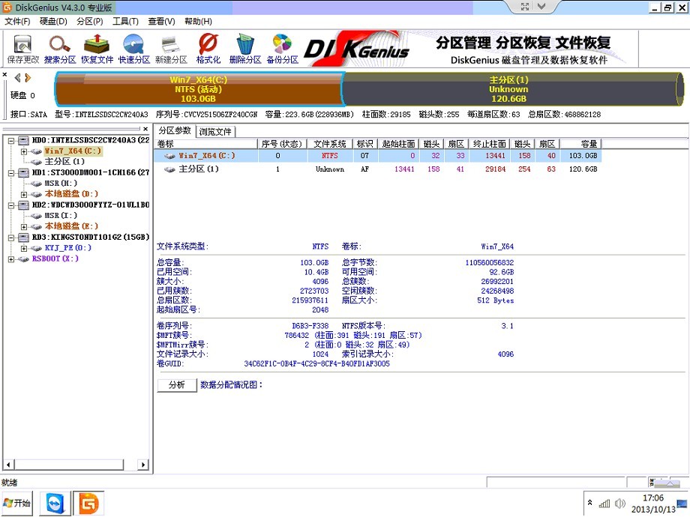Switch to 分区参数 tab
The image size is (690, 517).
(175, 130)
